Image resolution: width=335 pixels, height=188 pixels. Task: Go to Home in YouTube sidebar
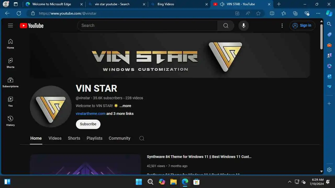(10, 44)
